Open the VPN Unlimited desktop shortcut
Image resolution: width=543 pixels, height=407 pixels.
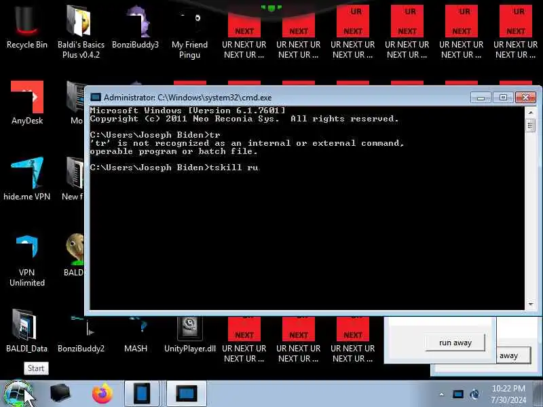[x=26, y=260]
